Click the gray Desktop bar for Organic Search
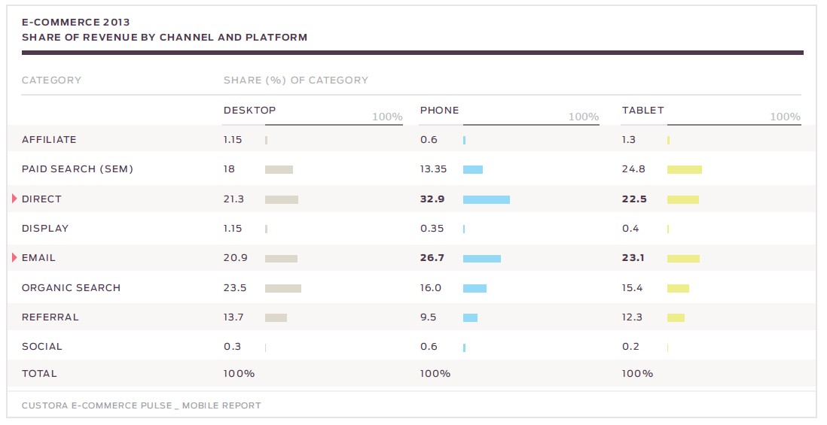Viewport: 827px width, 425px height. 282,288
